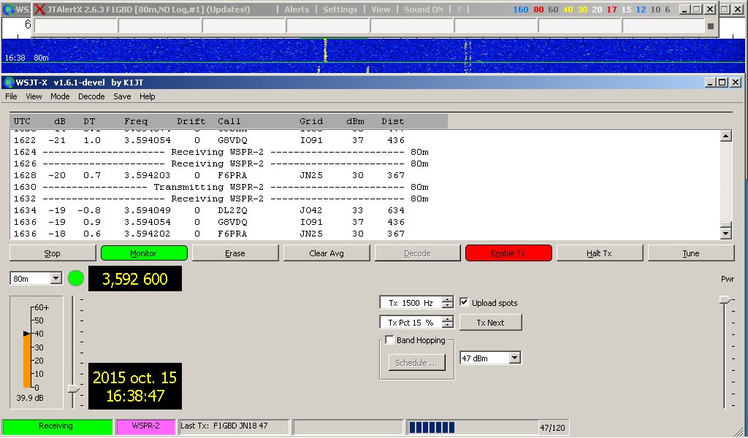Toggle the green Monitor button

(144, 253)
